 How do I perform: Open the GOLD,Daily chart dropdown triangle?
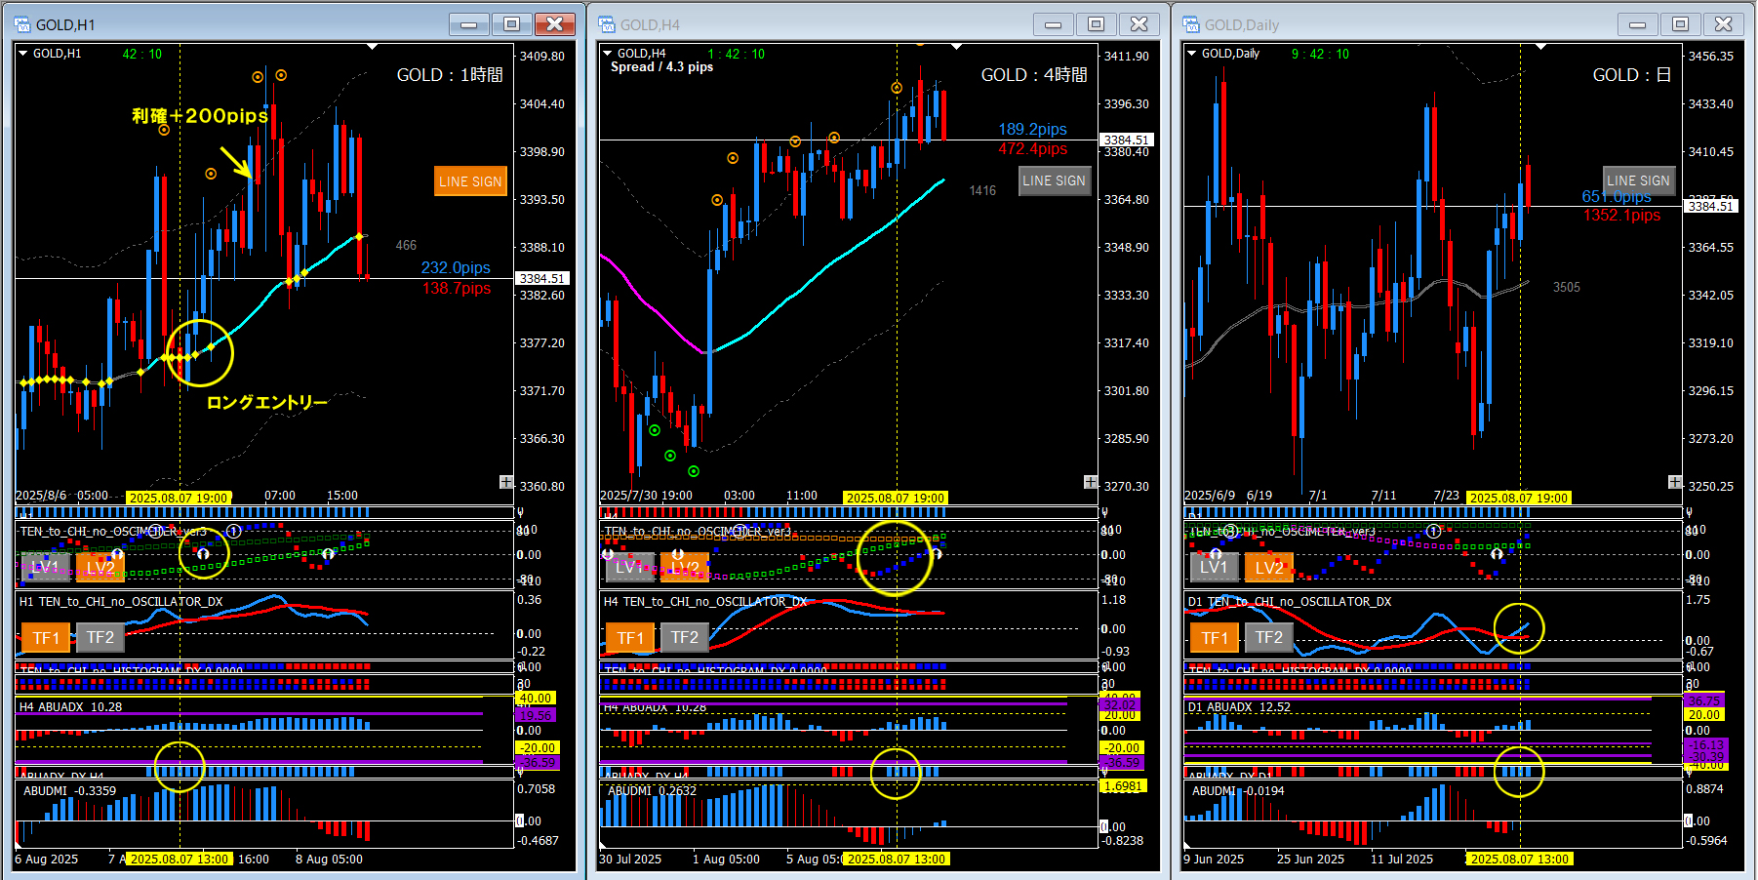coord(1191,54)
